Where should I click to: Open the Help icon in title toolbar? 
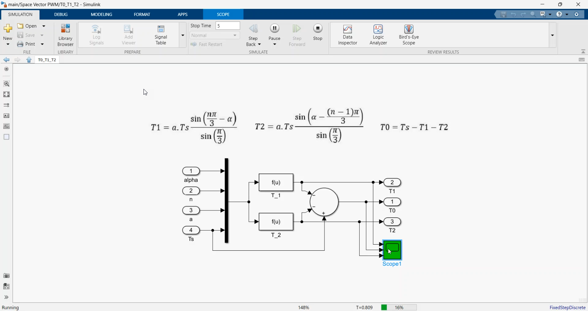[x=559, y=14]
